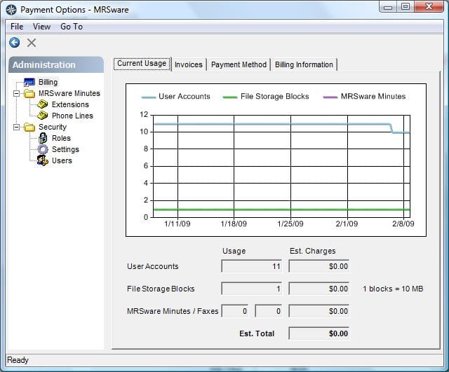Click the Users people icon

pos(43,160)
